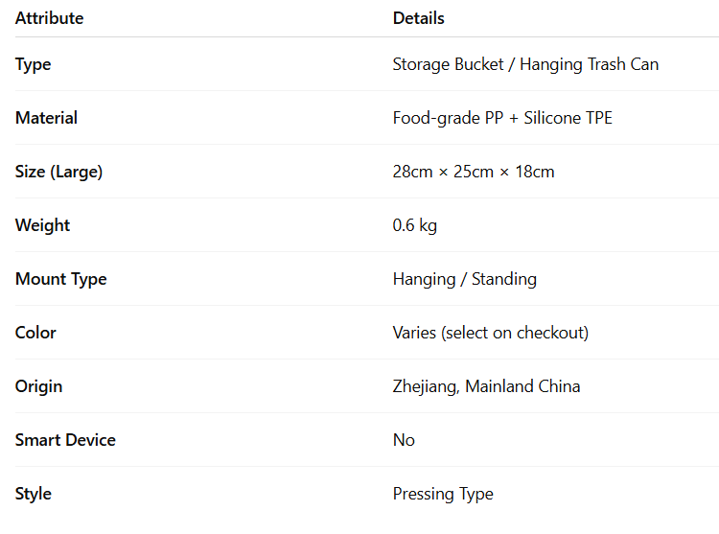This screenshot has height=534, width=719.
Task: Click Storage Bucket / Hanging Trash Can text
Action: [525, 64]
